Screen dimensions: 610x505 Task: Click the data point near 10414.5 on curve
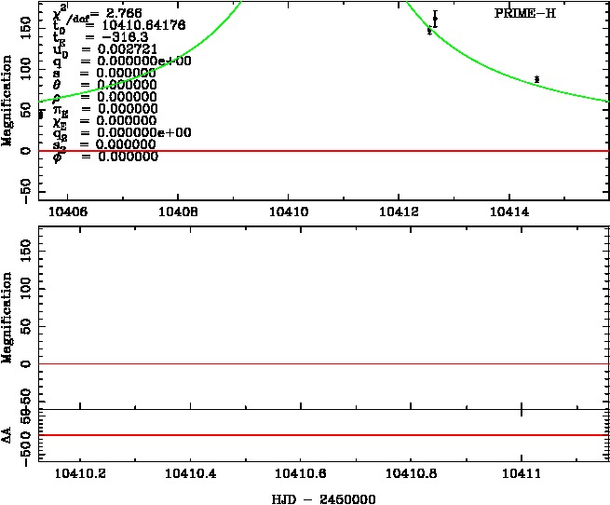536,79
